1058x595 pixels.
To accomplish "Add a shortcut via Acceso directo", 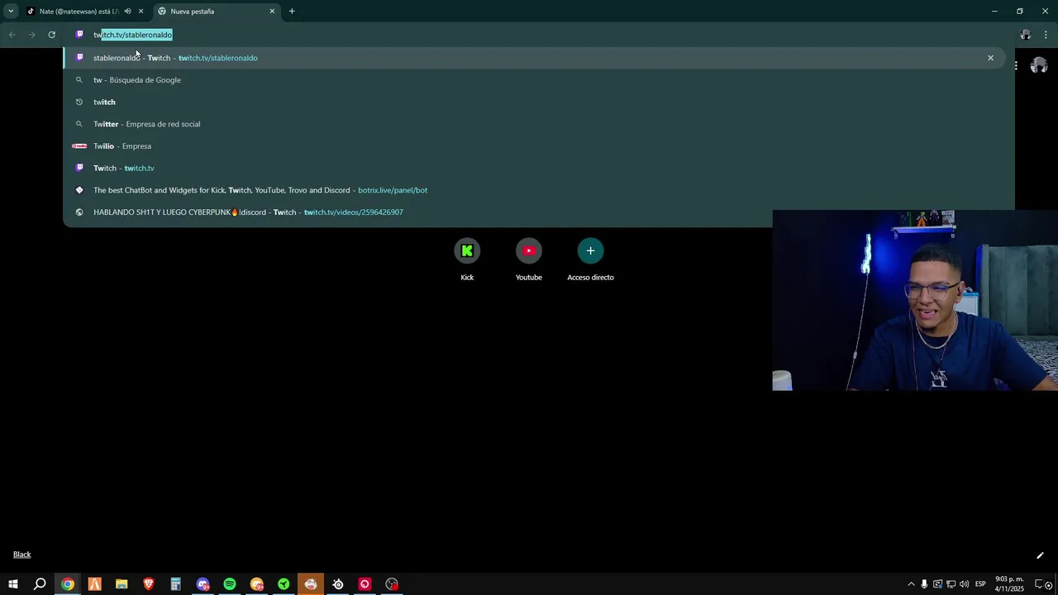I will tap(590, 259).
